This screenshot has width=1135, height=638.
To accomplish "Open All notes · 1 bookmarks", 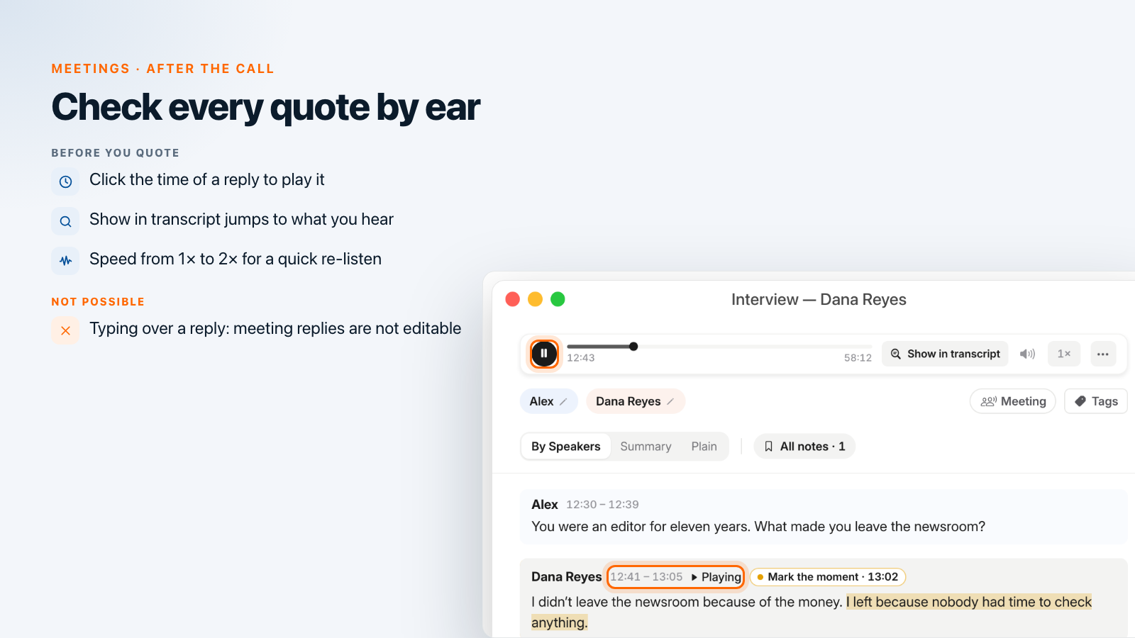I will click(804, 447).
